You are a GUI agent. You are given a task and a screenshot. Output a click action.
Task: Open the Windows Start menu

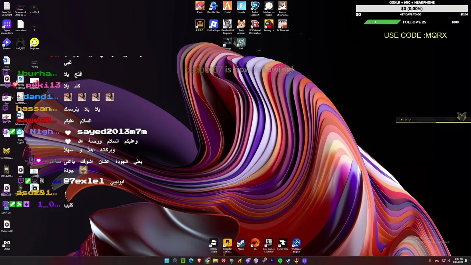pyautogui.click(x=167, y=261)
